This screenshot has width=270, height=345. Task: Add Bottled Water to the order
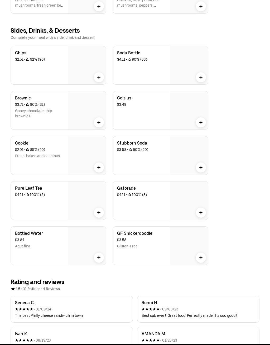pyautogui.click(x=99, y=258)
